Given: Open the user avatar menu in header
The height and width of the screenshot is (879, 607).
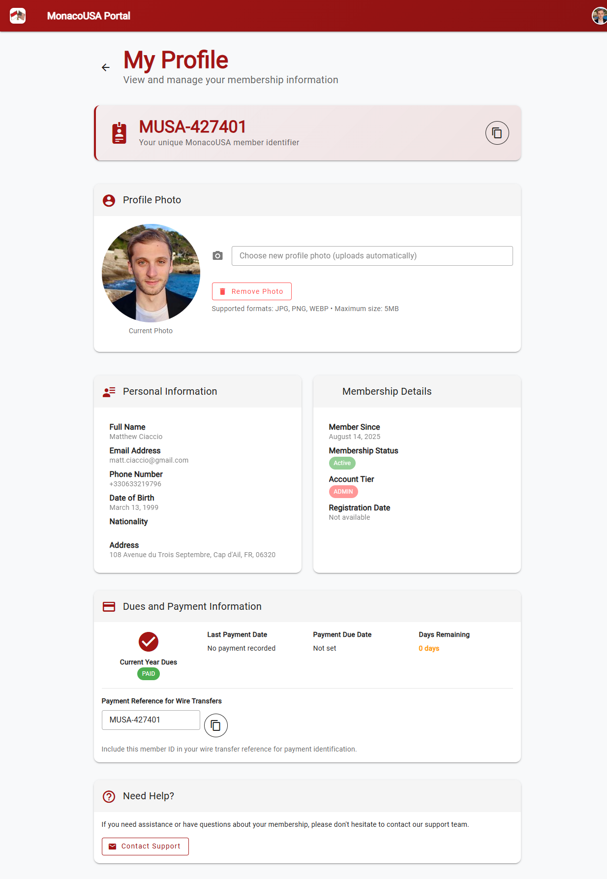Looking at the screenshot, I should [599, 16].
